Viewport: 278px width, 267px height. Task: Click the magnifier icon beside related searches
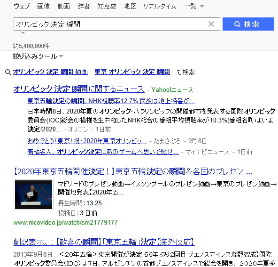pos(8,73)
